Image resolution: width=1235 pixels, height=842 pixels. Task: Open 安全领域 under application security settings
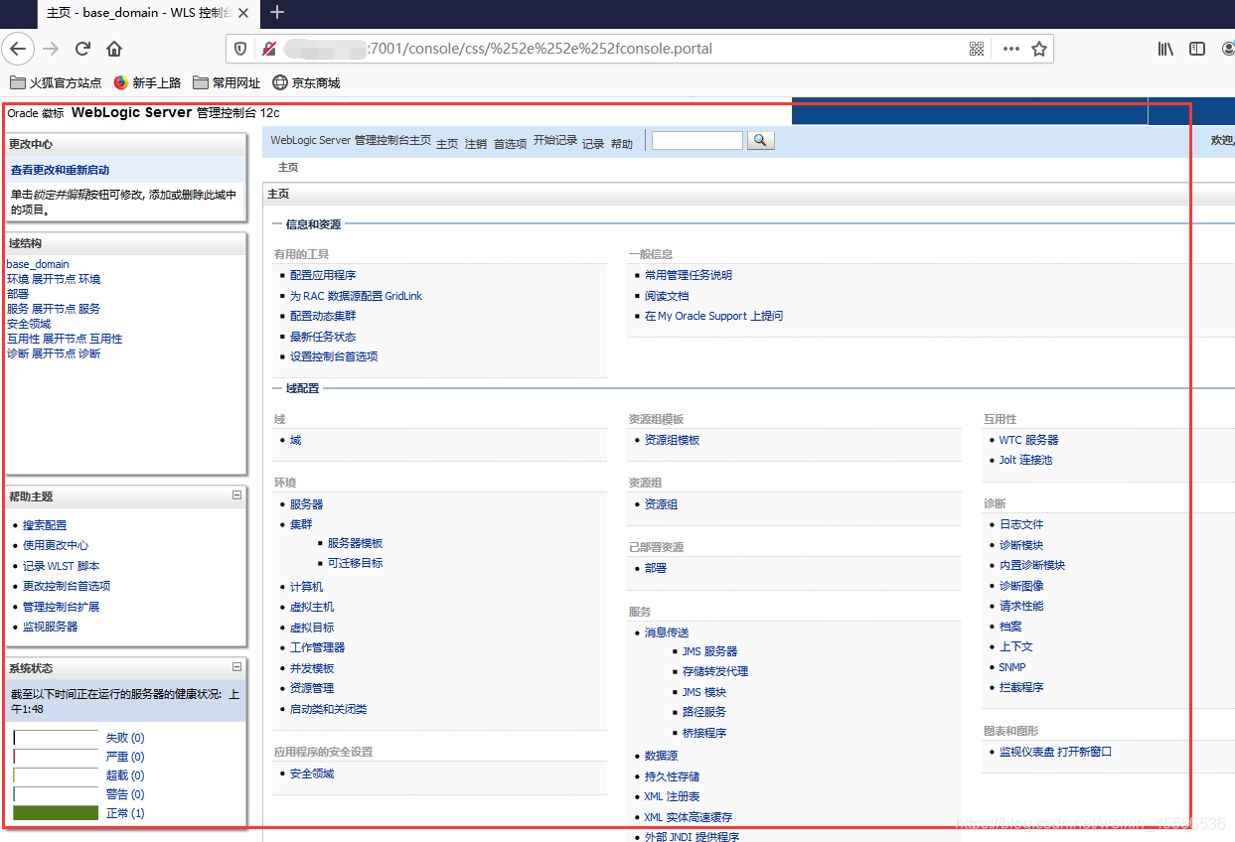tap(312, 773)
